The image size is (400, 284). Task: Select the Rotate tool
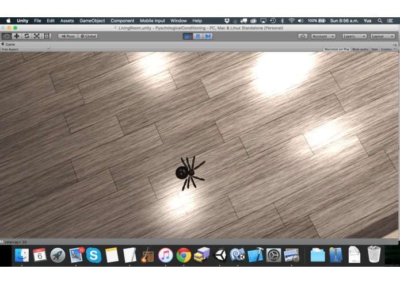coord(26,36)
